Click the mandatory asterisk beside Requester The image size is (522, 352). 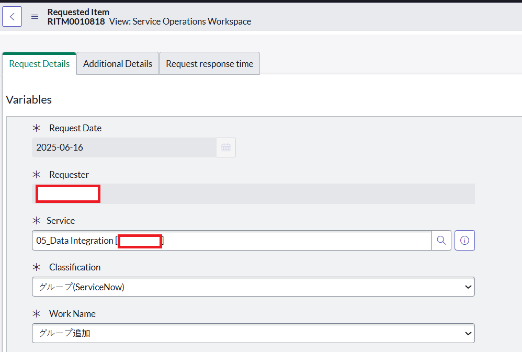(x=37, y=174)
